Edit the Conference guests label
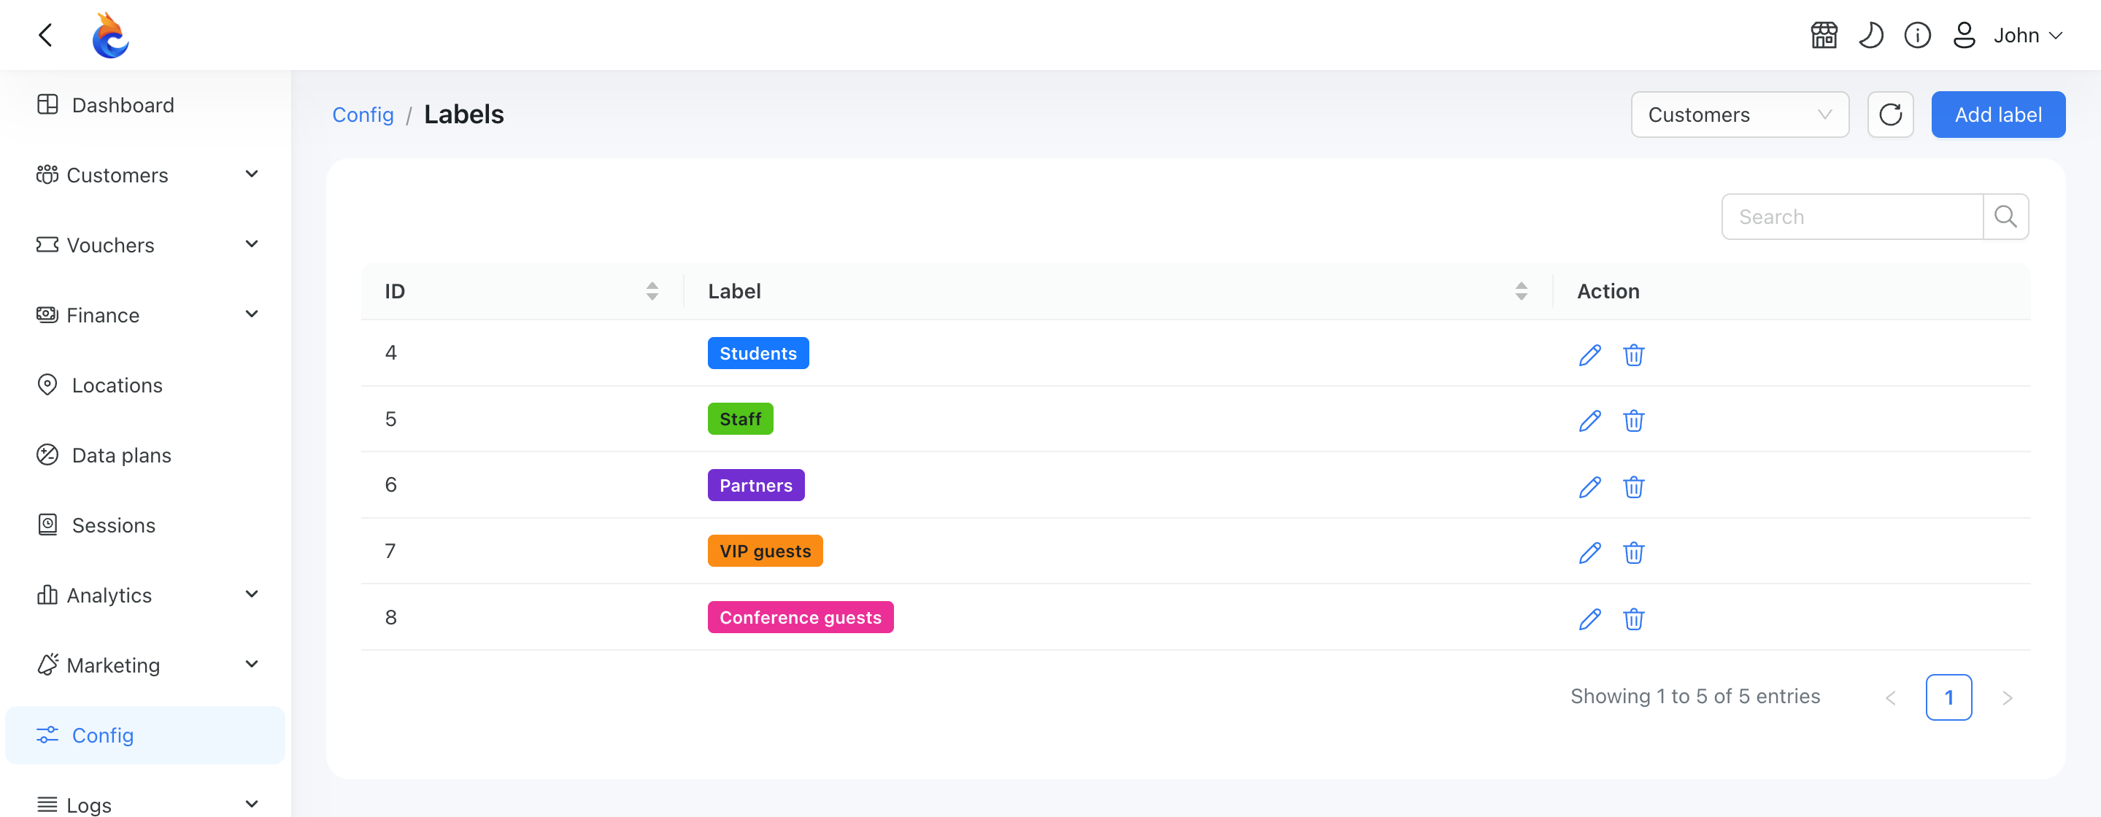Screen dimensions: 2101x817 [x=1589, y=619]
